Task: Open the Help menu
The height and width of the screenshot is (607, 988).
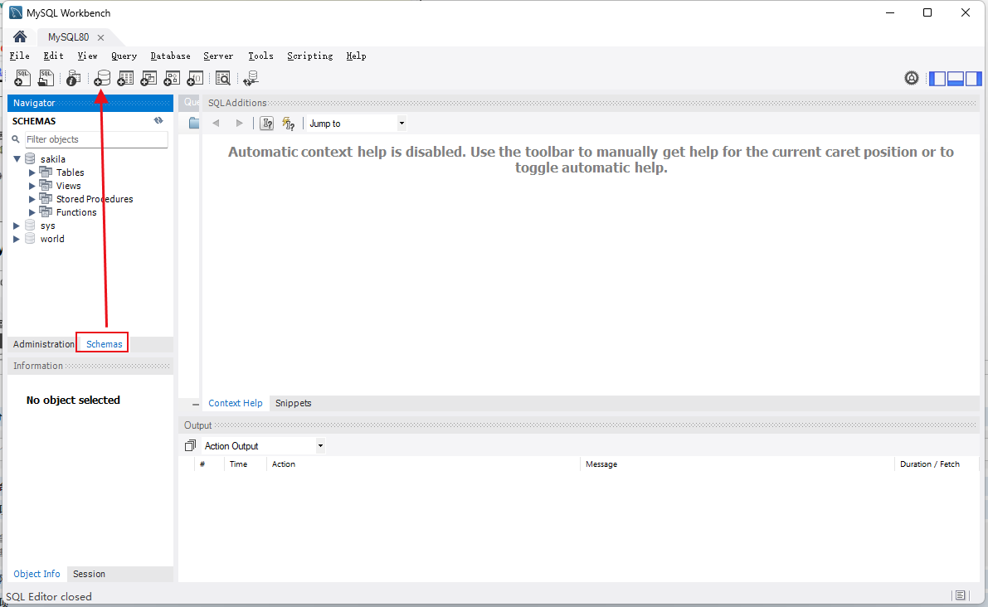Action: click(x=356, y=56)
